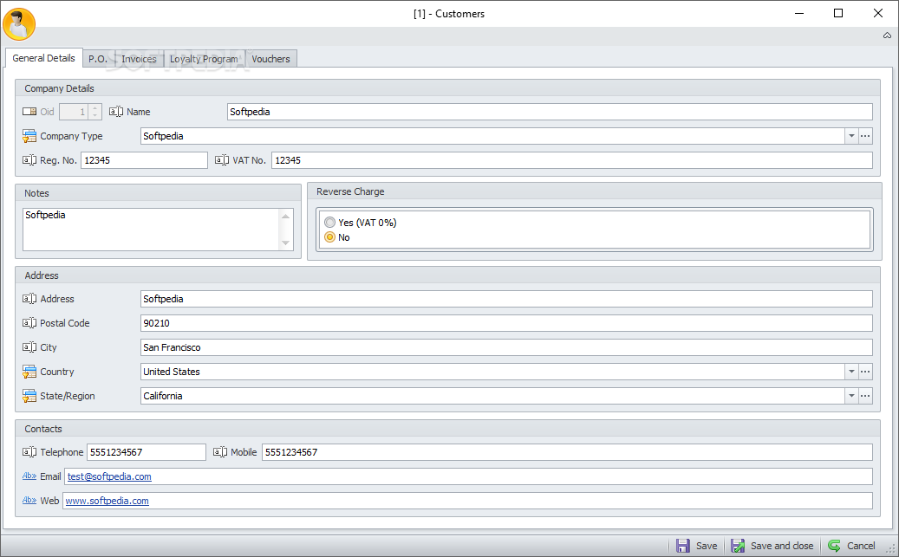Click the Telephone input field
The height and width of the screenshot is (557, 899).
147,452
